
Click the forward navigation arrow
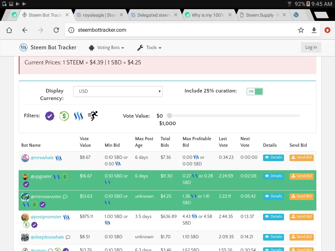coord(40,30)
